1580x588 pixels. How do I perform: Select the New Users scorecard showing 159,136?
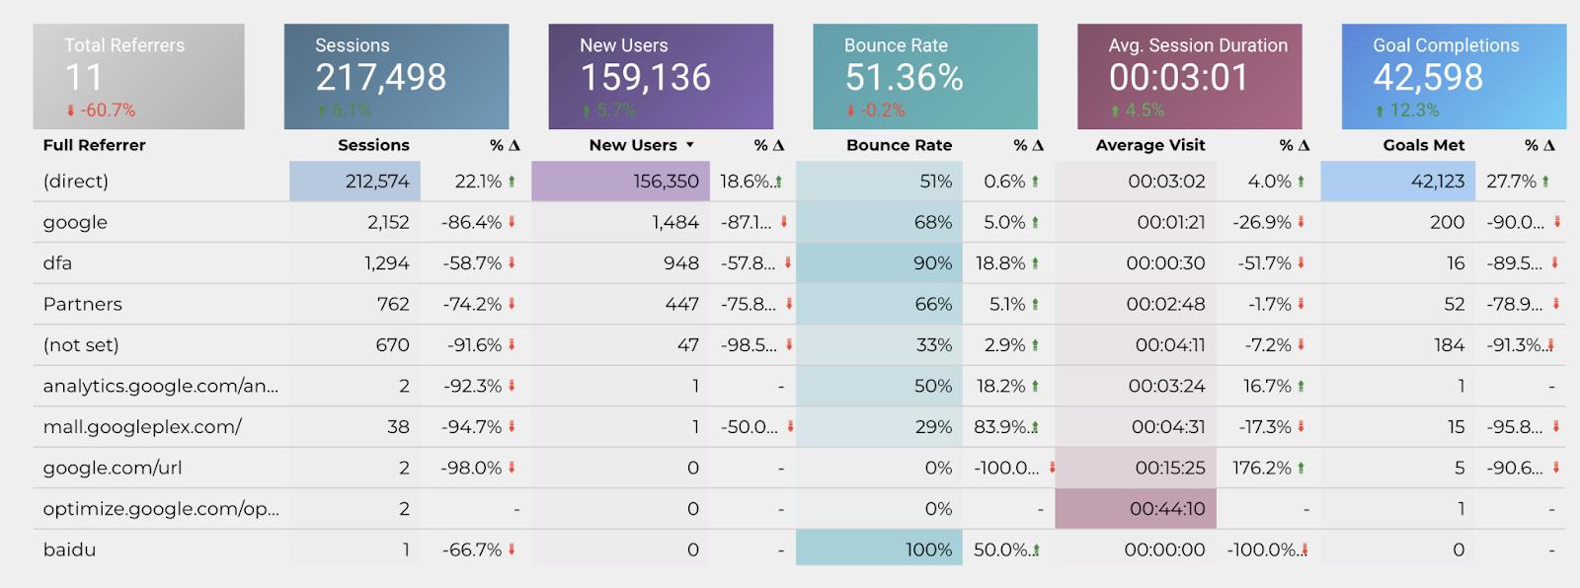coord(661,77)
